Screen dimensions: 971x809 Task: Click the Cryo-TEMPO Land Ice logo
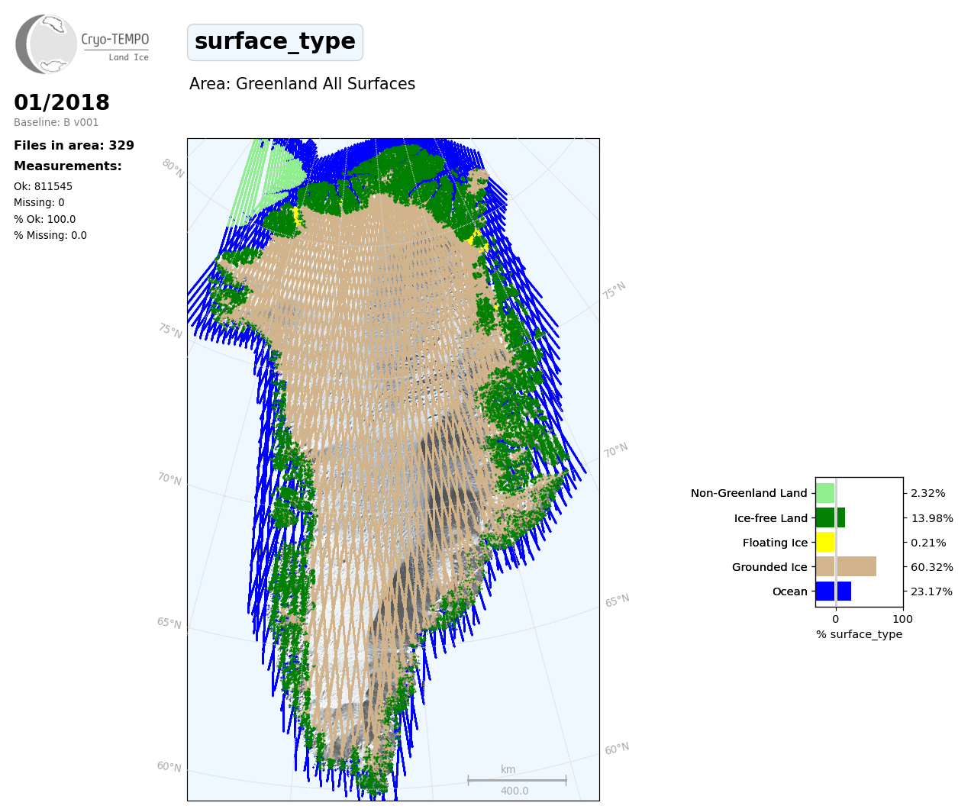(x=82, y=44)
